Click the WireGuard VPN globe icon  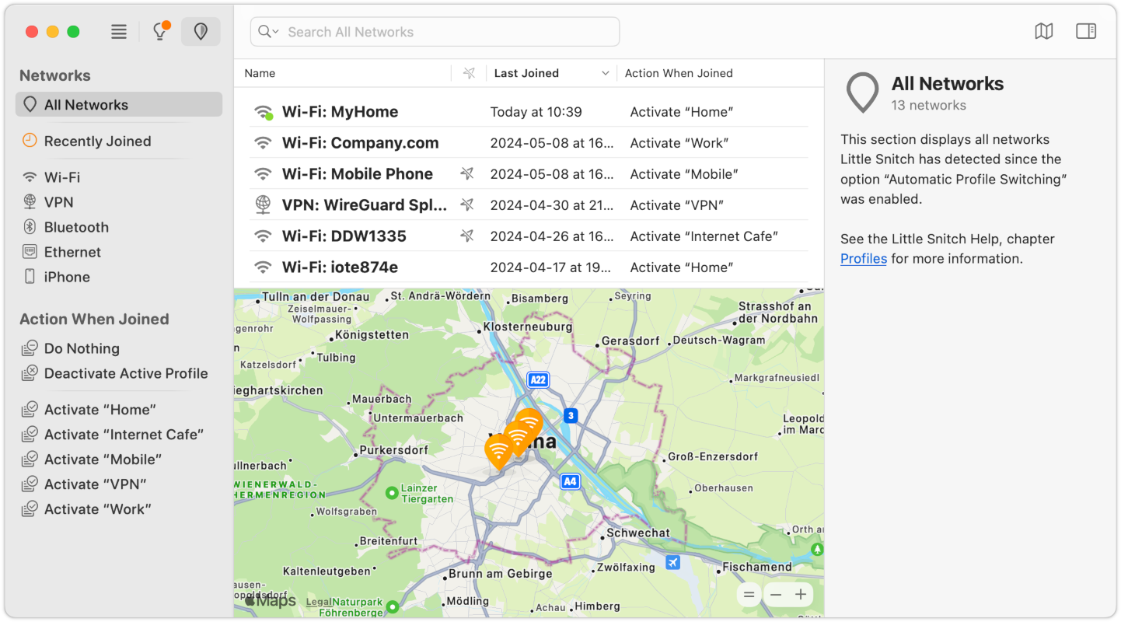click(x=264, y=205)
